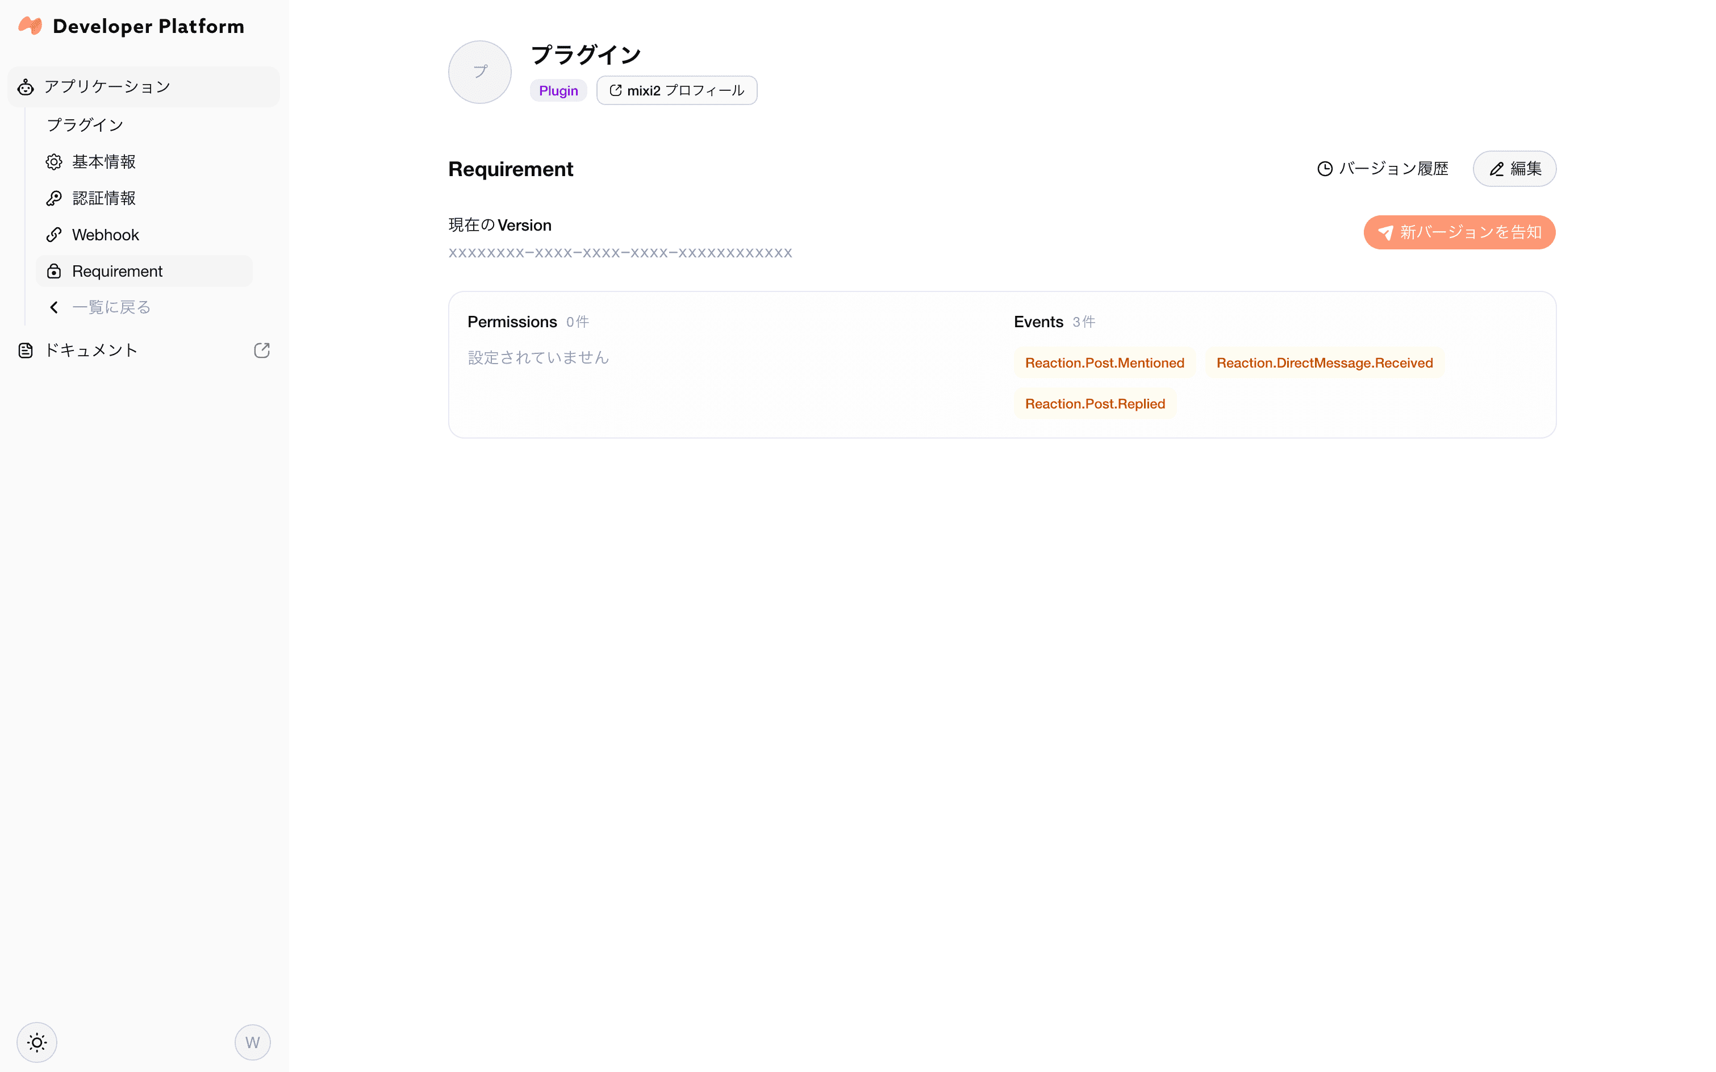This screenshot has width=1716, height=1072.
Task: Click the 編集 edit button
Action: pos(1514,169)
